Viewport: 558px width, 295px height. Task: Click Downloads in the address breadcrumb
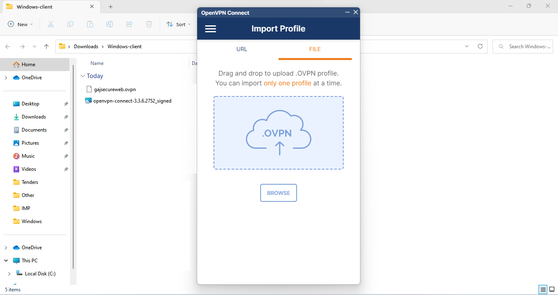(x=86, y=47)
